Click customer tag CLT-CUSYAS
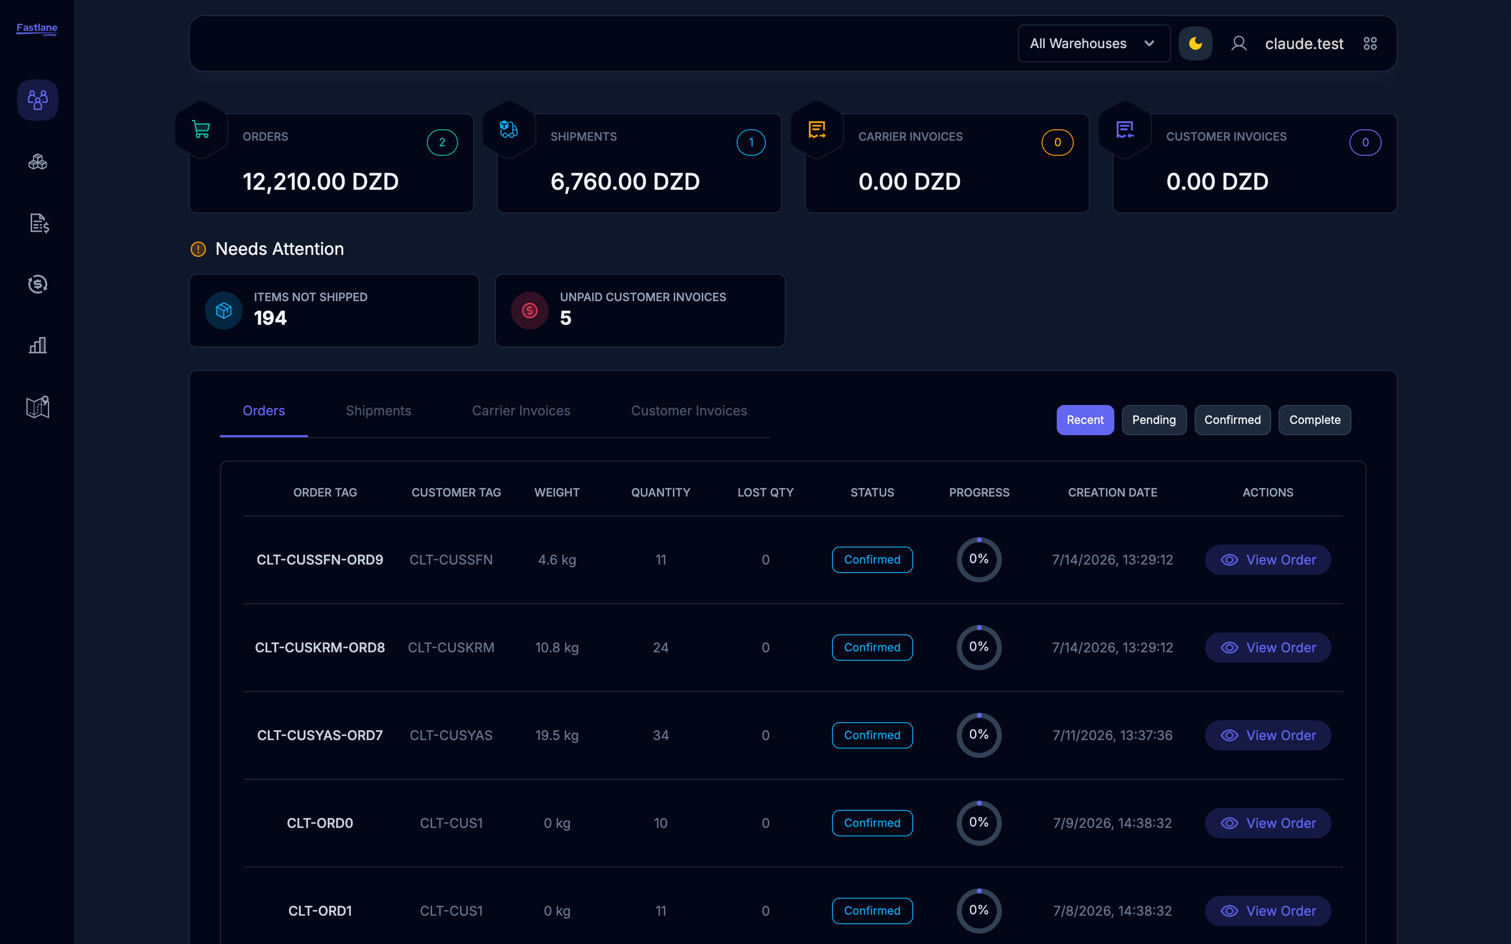 click(x=451, y=735)
